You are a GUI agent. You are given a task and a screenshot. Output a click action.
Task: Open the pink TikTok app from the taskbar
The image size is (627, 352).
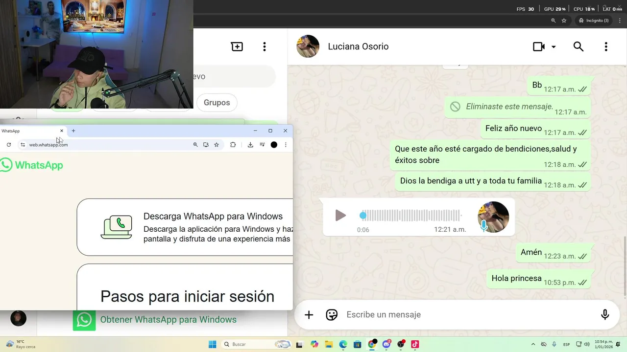[415, 344]
